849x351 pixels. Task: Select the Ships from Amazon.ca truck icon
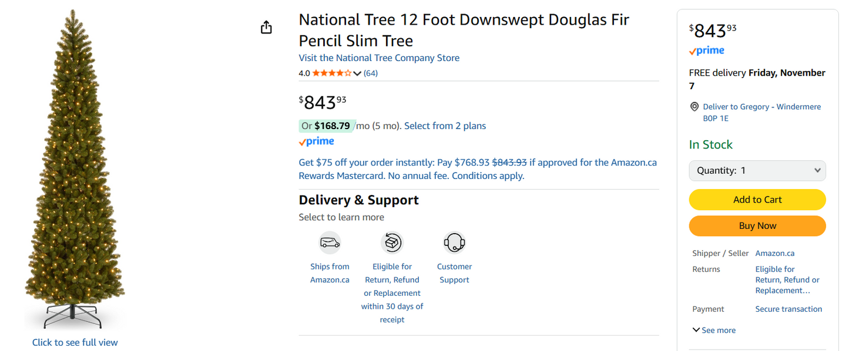pyautogui.click(x=330, y=242)
